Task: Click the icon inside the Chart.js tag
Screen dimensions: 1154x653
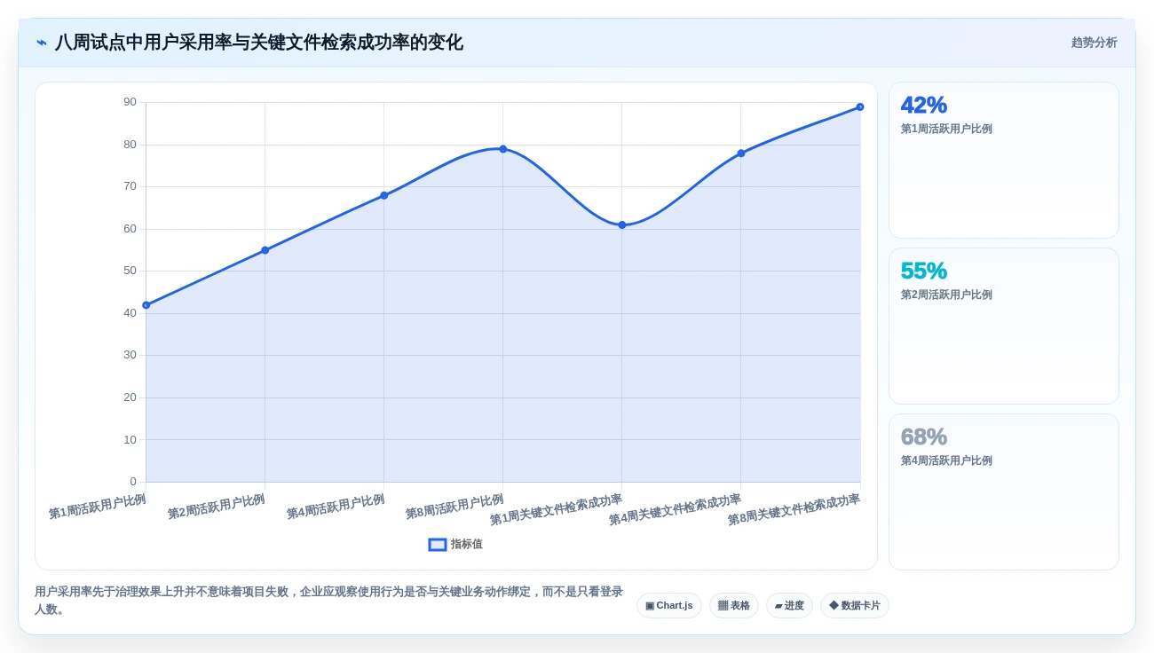Action: 650,605
